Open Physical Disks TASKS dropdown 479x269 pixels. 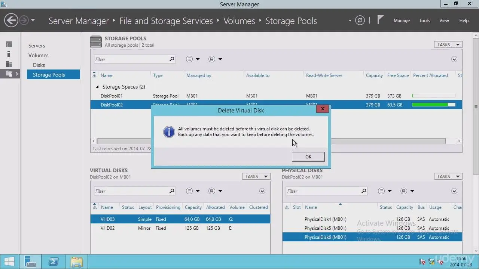coord(448,176)
